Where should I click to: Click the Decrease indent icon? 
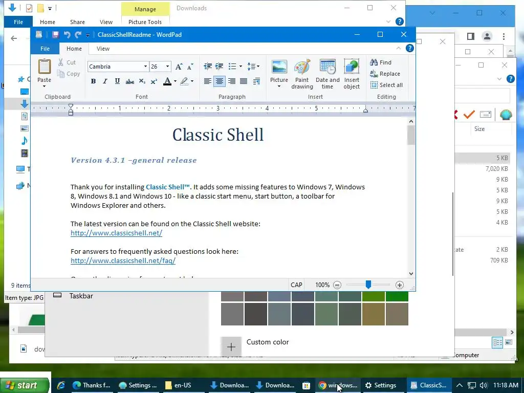[x=208, y=66]
